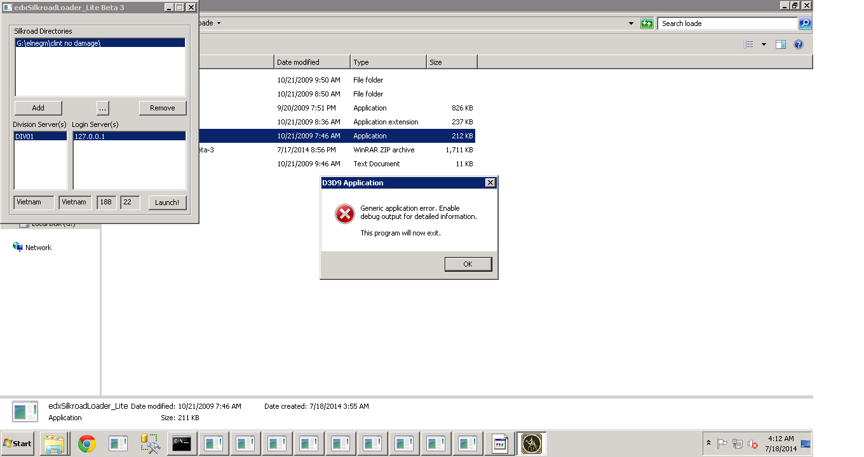The width and height of the screenshot is (864, 457).
Task: Open the view options dropdown arrow
Action: coord(764,44)
